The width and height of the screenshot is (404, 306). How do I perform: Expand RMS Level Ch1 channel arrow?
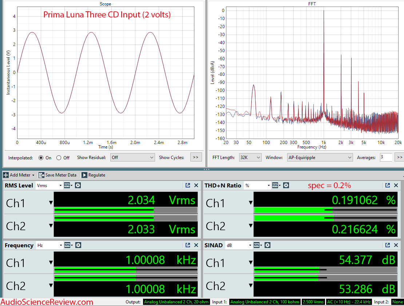[51, 203]
